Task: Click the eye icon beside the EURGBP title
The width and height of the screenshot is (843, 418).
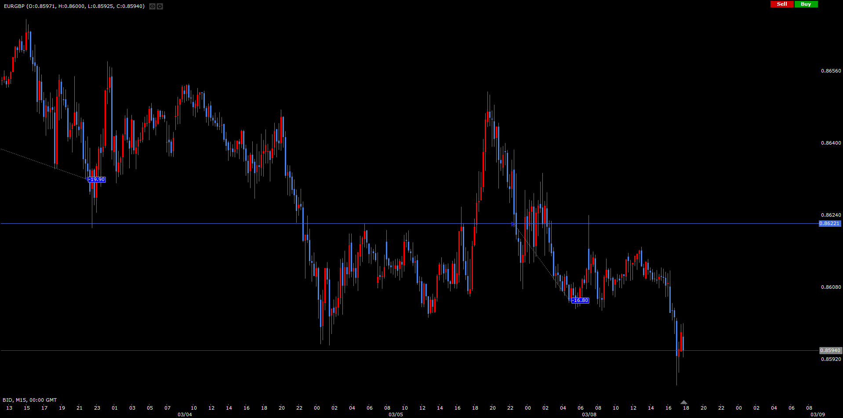Action: 152,6
